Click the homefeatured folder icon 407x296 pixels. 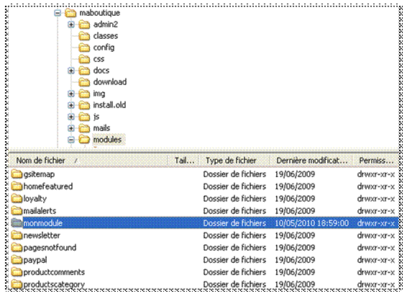[x=17, y=186]
